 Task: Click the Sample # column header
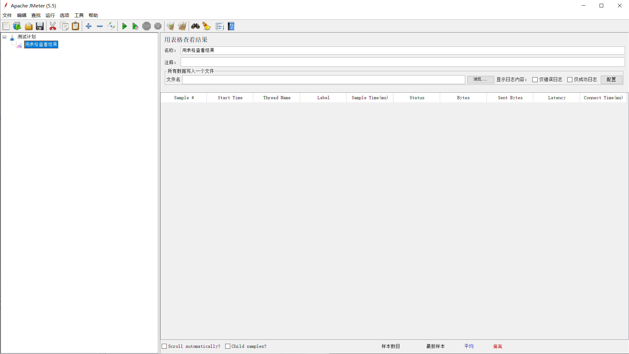point(184,98)
